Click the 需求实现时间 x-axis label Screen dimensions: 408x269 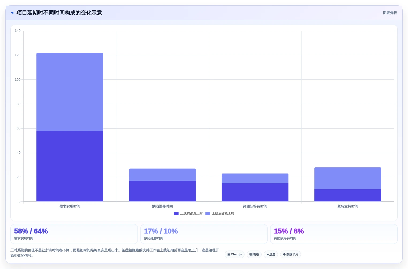(70, 206)
